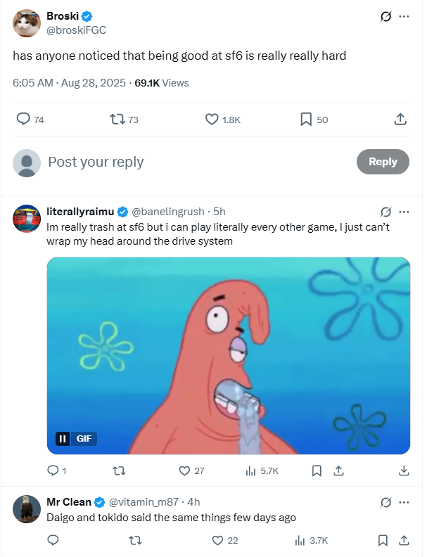Open Grok icon on Broski's post
This screenshot has width=427, height=557.
point(385,16)
